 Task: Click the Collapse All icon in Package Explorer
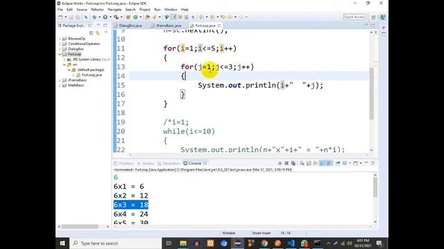(x=91, y=33)
